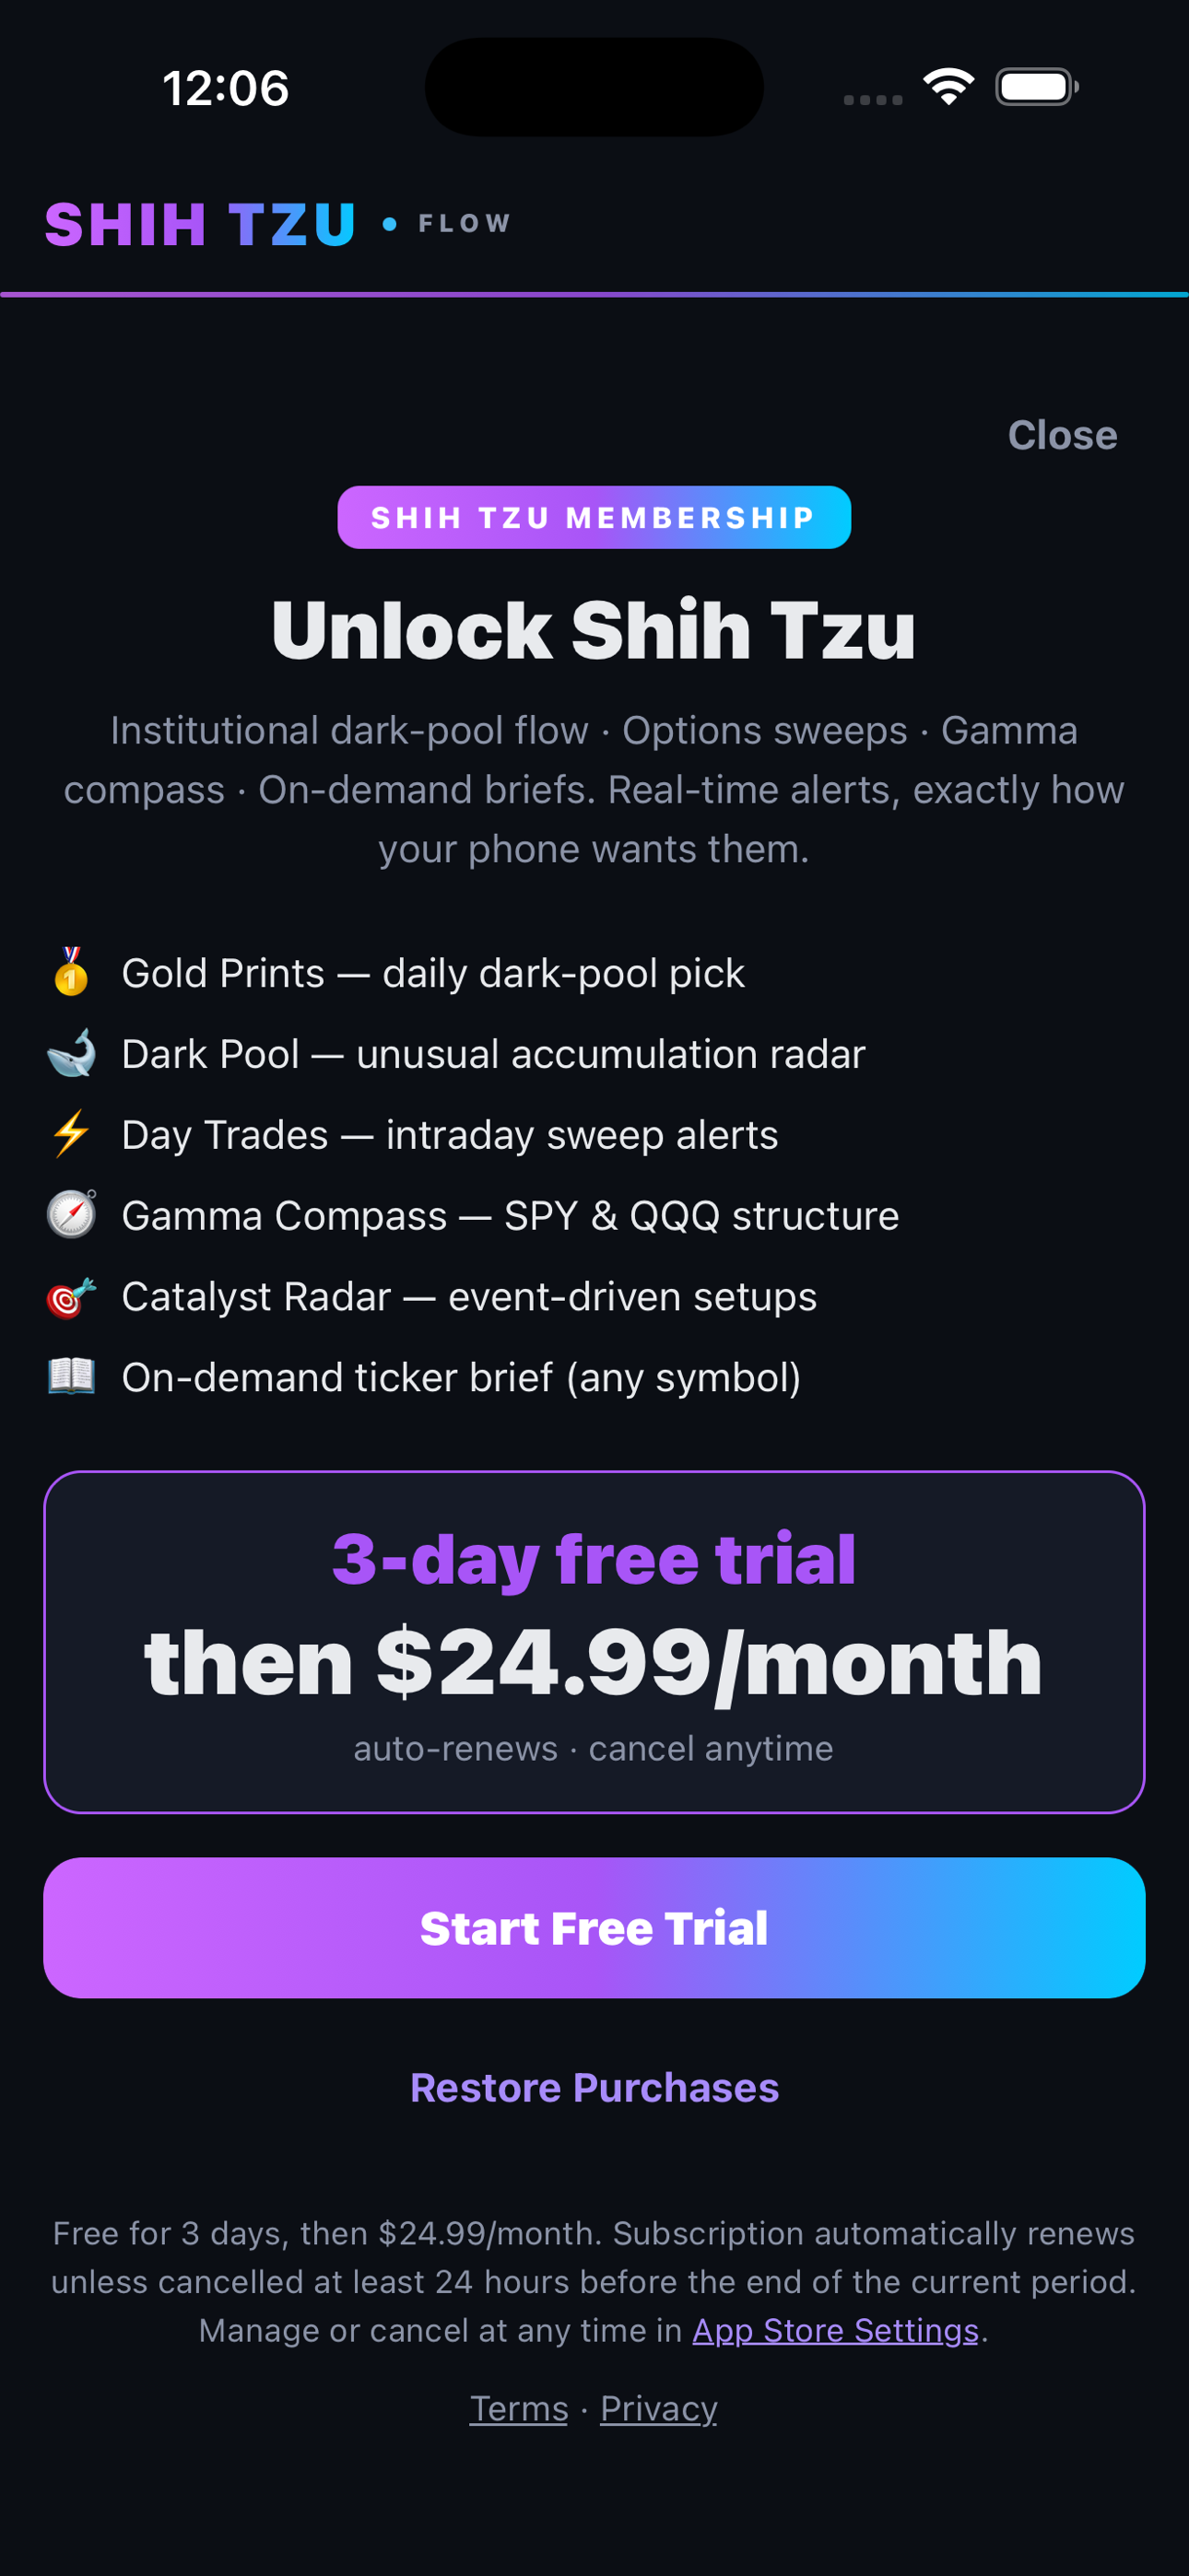Tap the SHIH TZU logo in header
Viewport: 1189px width, 2576px height.
click(201, 224)
